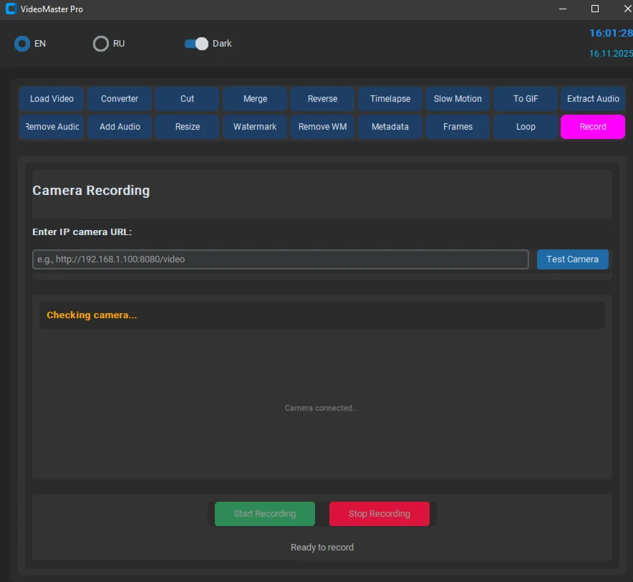Select the Timelapse tool
Image resolution: width=633 pixels, height=582 pixels.
[x=390, y=99]
